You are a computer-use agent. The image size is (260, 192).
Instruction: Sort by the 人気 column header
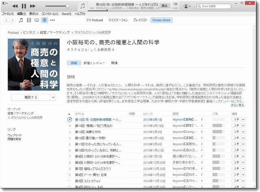click(215, 114)
